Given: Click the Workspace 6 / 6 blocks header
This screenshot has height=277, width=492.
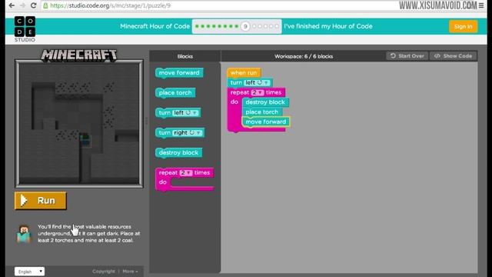Looking at the screenshot, I should click(304, 56).
